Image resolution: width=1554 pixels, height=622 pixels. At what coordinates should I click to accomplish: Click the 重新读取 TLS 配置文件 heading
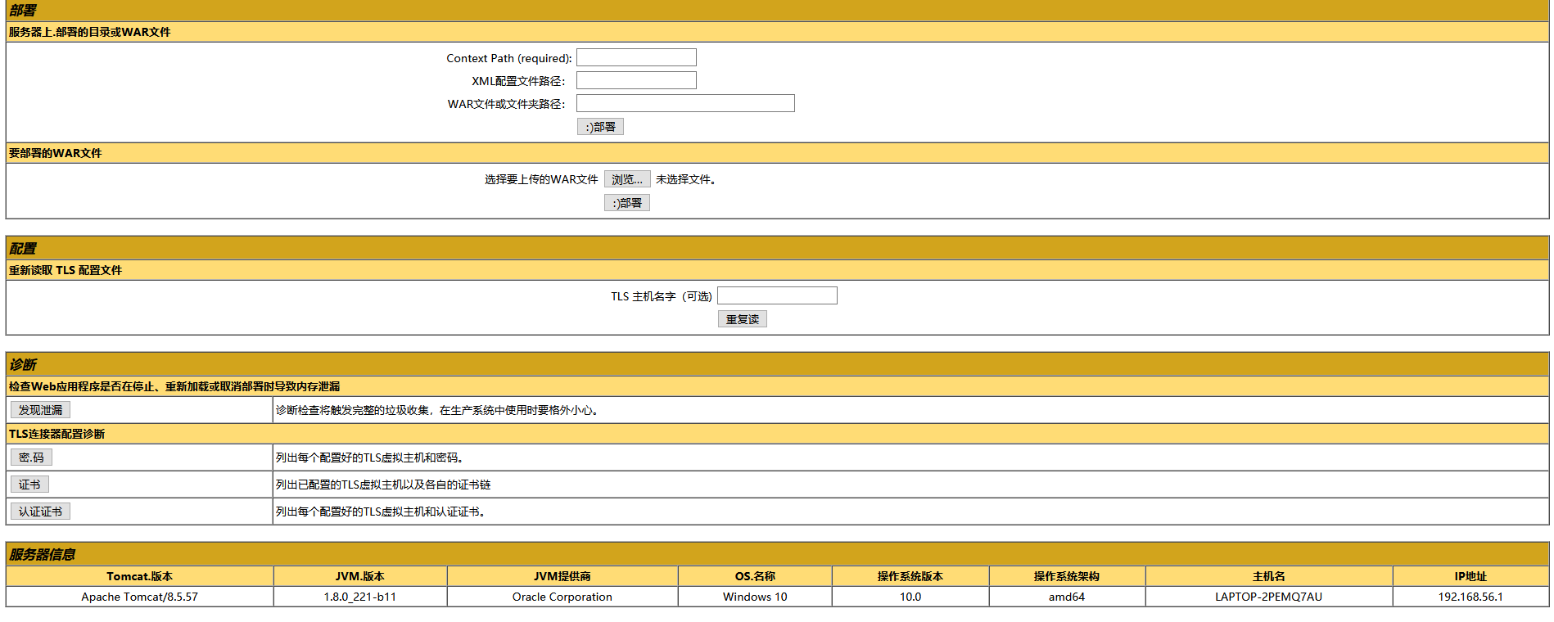coord(66,270)
